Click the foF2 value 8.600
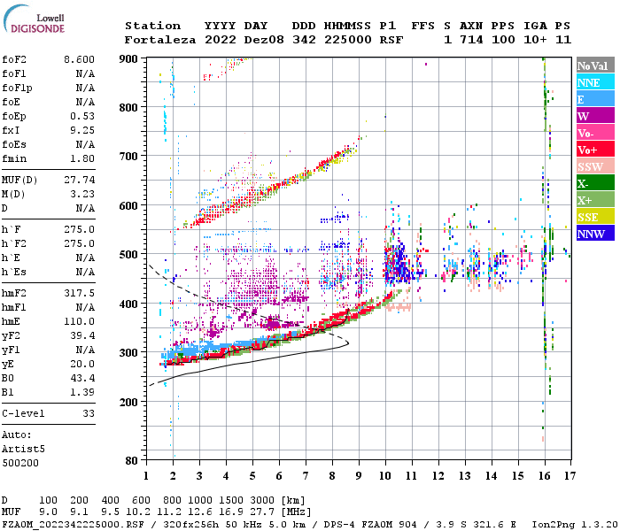Screen dimensions: 620x531 coord(79,59)
